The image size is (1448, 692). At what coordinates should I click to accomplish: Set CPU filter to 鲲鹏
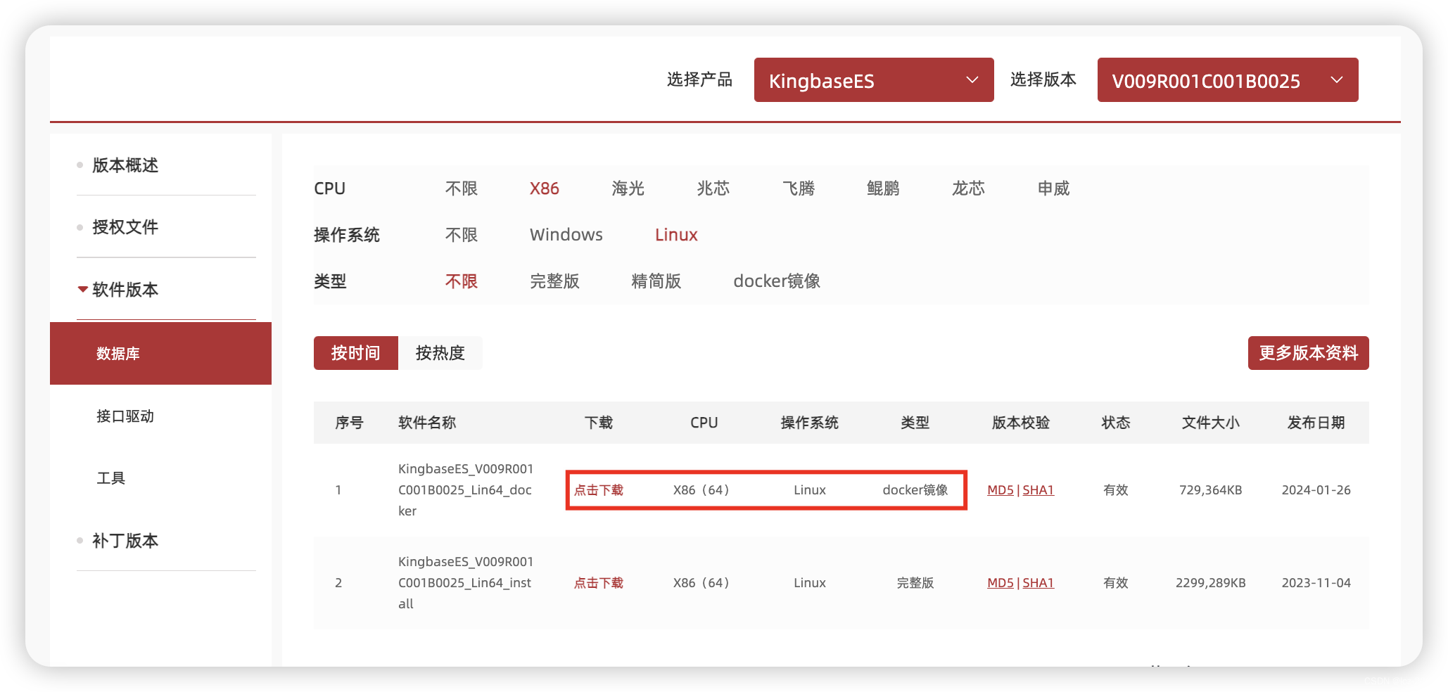point(883,188)
